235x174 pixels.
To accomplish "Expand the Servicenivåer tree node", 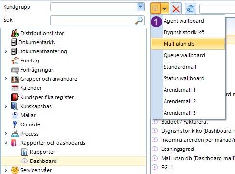I will coord(6,170).
